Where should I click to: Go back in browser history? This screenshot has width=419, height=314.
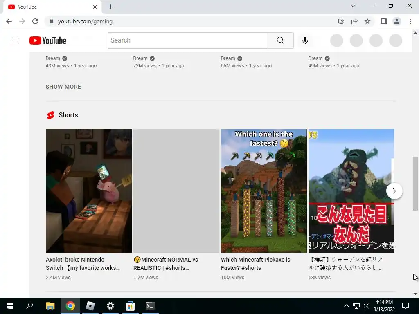pos(9,21)
